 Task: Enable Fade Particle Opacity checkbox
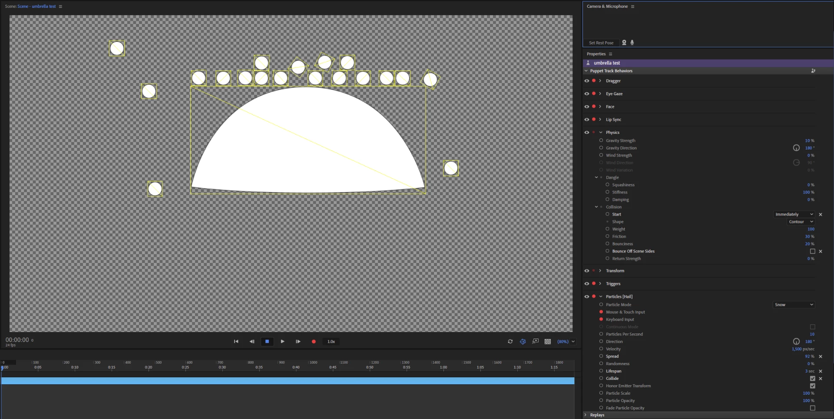point(812,408)
